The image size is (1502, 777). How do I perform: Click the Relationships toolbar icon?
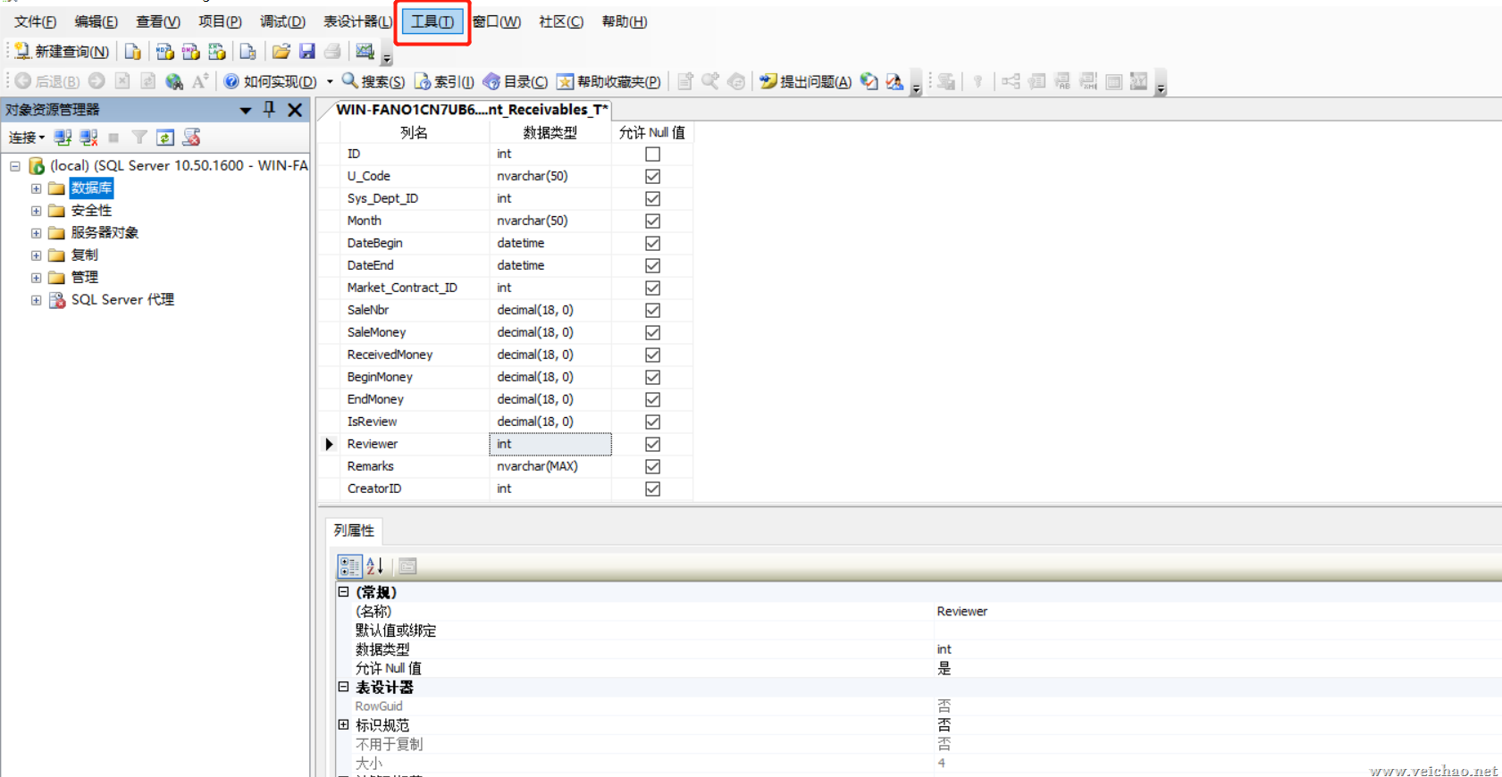1011,81
